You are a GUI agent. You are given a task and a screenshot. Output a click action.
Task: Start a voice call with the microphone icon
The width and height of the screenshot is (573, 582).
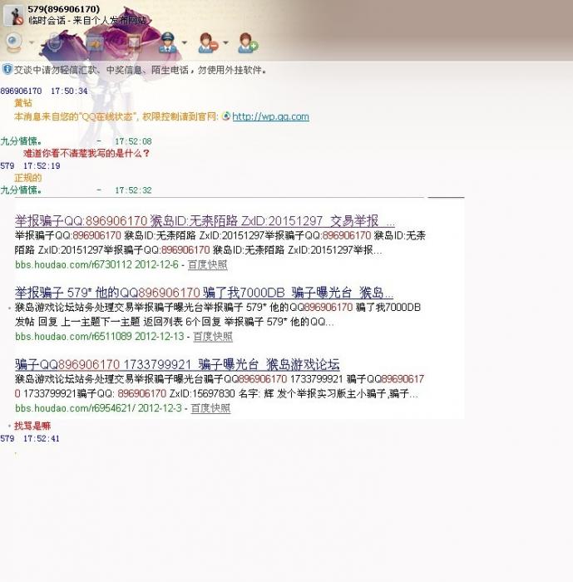[55, 42]
